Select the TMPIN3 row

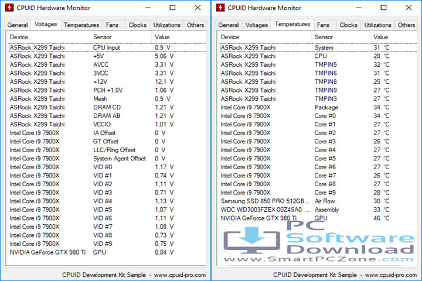pos(318,99)
